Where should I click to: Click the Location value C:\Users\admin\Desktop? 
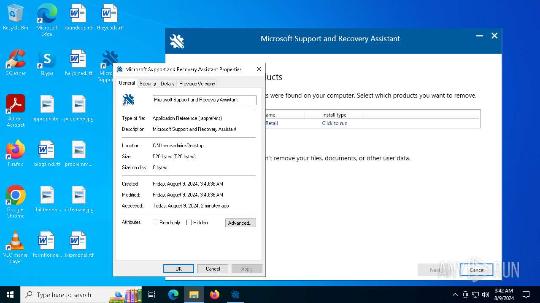[178, 146]
